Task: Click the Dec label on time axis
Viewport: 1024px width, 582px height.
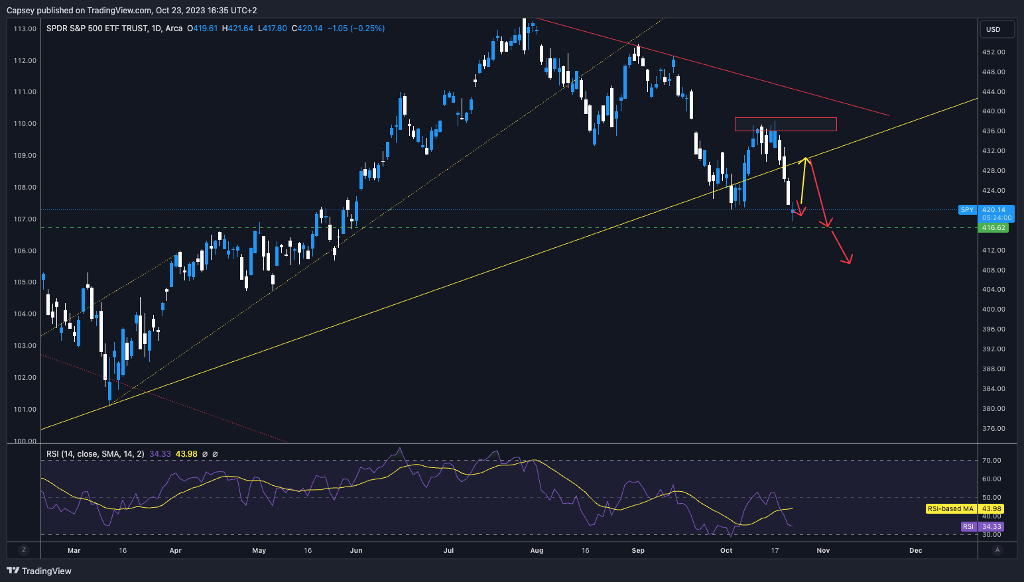Action: (915, 551)
